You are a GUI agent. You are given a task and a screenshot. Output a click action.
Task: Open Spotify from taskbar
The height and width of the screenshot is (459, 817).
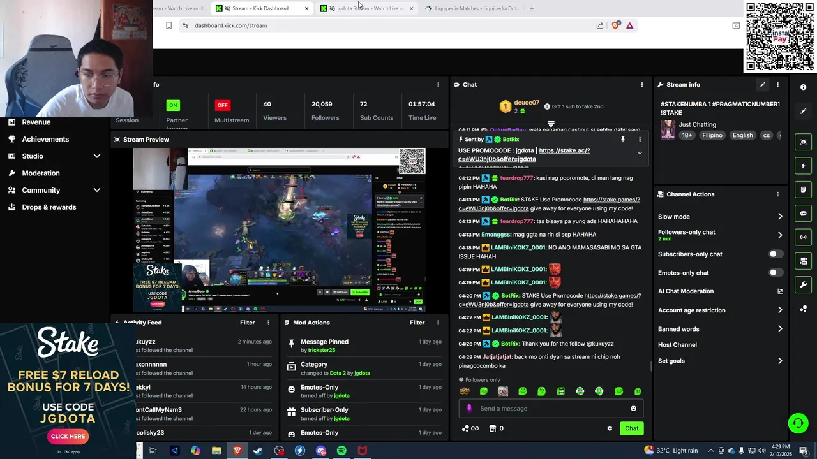point(341,451)
